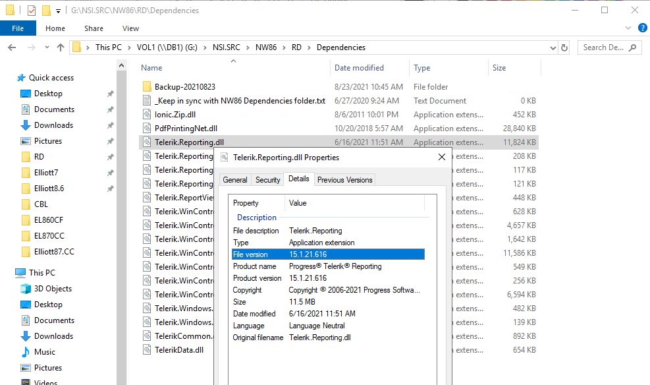Select the Copyright property row
This screenshot has width=650, height=385.
329,290
